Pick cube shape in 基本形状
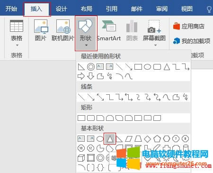Screen dimensions: 213x173 point(81,158)
